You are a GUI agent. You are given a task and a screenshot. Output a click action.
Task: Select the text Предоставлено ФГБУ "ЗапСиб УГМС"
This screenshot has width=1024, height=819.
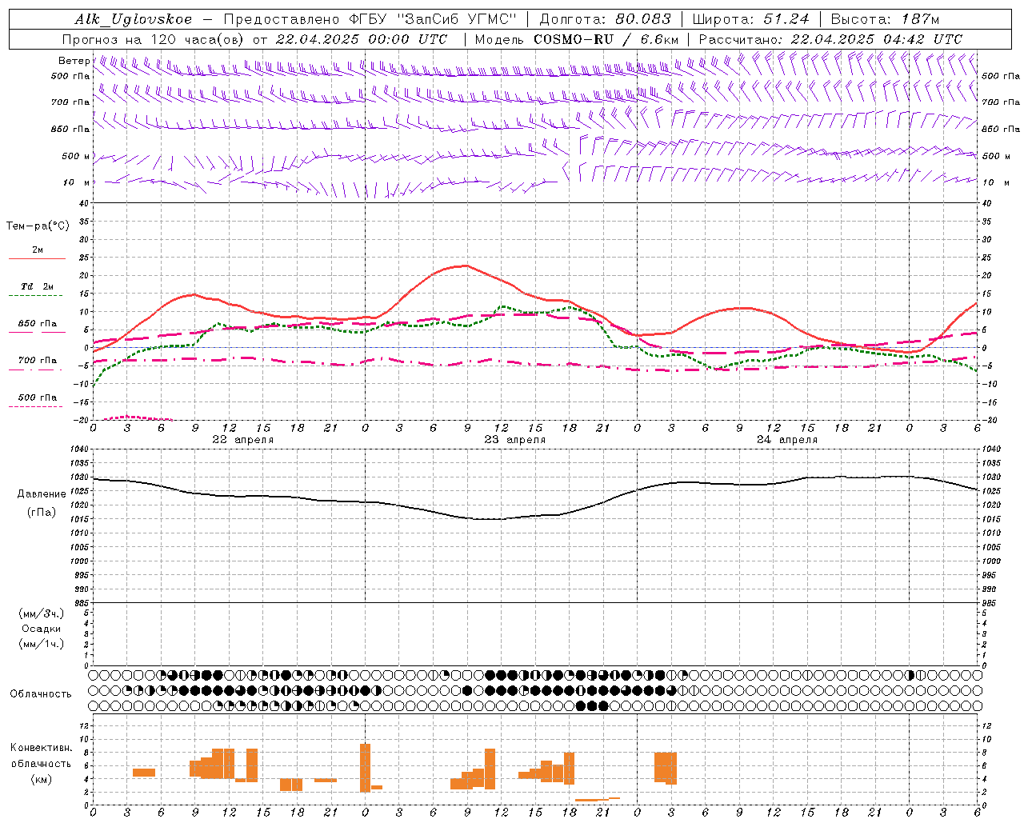coord(370,20)
